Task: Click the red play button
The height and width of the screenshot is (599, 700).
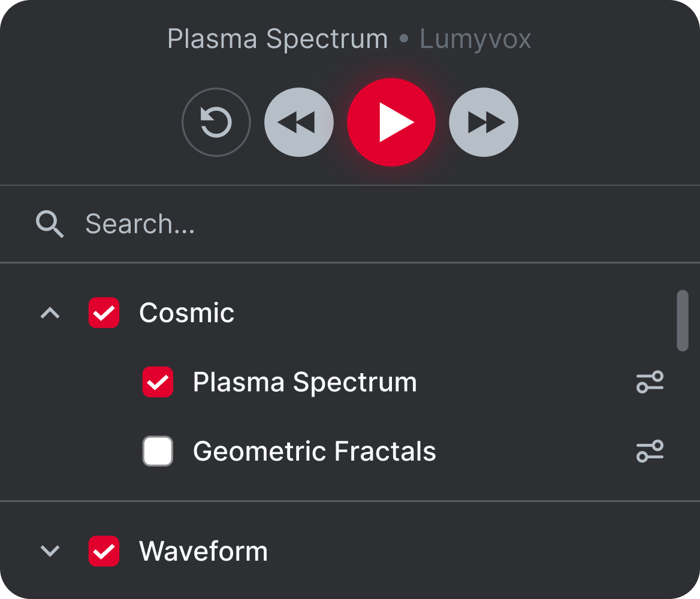Action: [x=391, y=122]
